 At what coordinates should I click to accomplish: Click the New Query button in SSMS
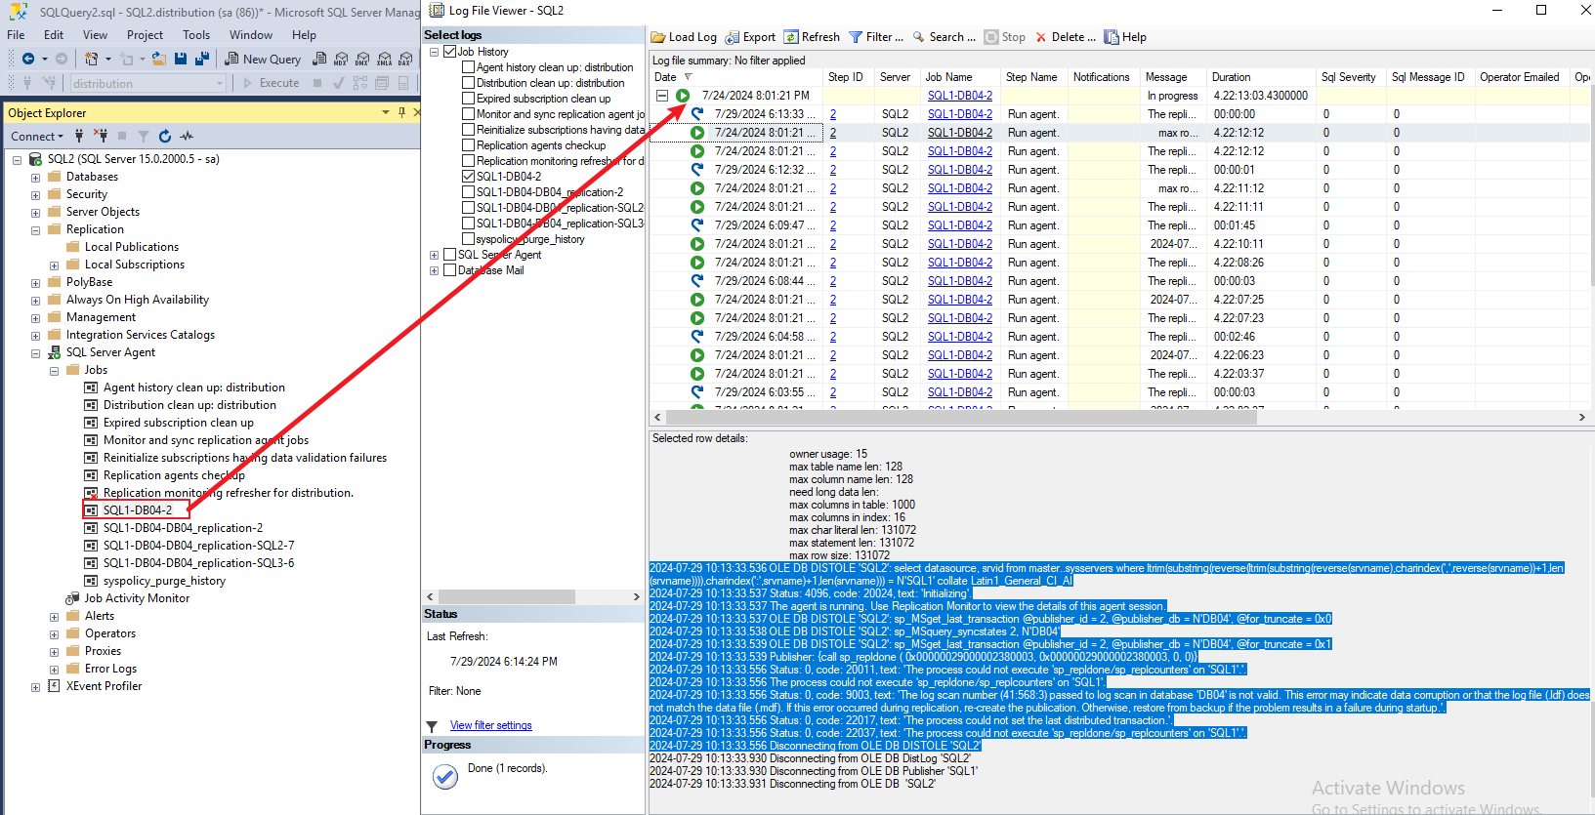263,60
